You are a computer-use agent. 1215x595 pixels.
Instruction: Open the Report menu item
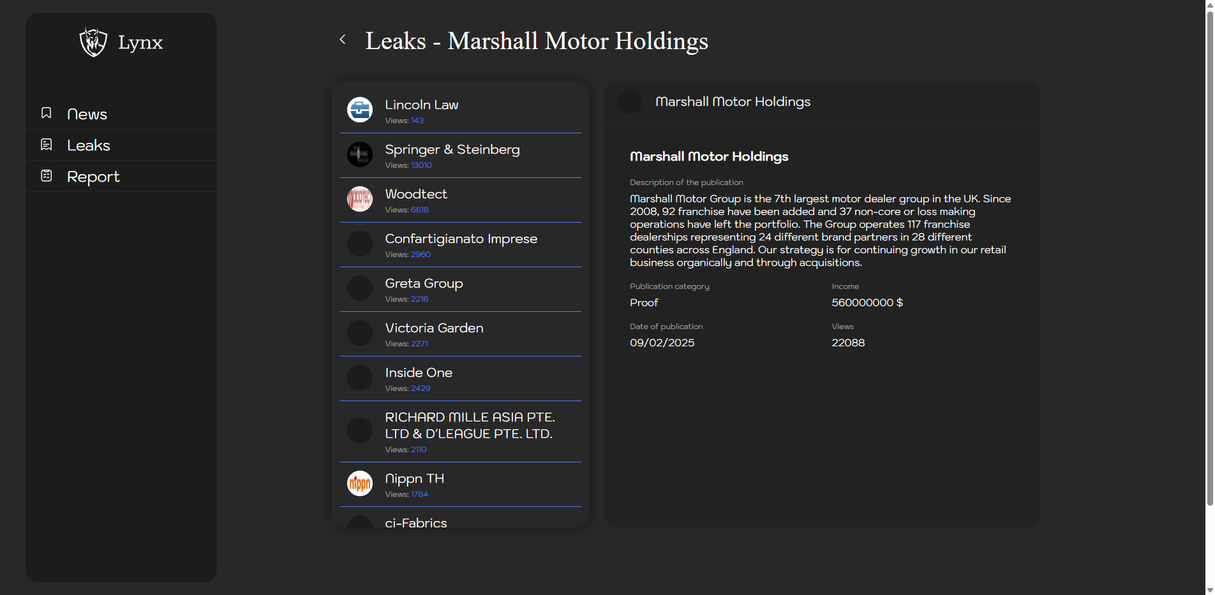(x=93, y=177)
